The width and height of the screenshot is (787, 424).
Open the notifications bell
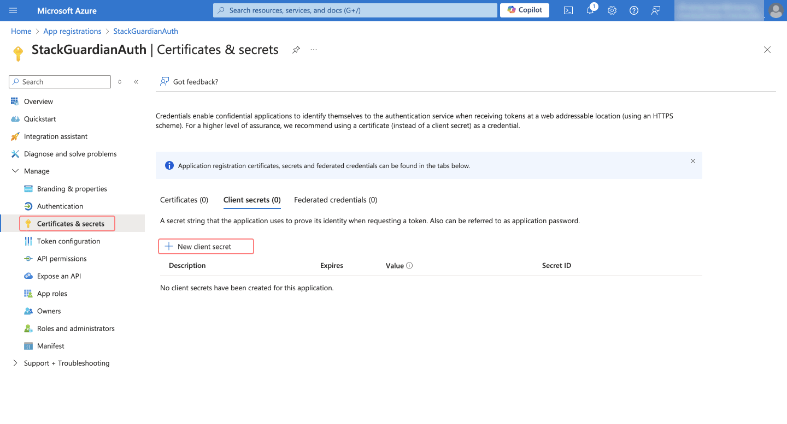coord(590,10)
